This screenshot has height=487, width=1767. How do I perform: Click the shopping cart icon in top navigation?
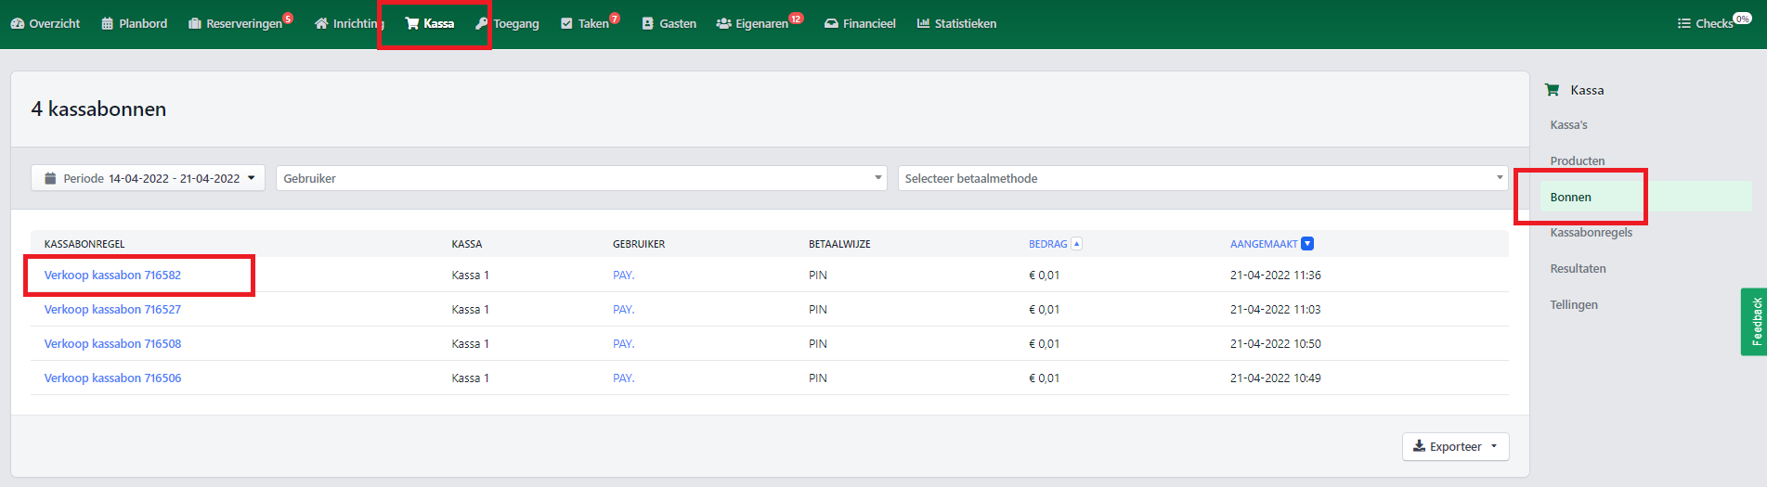[412, 23]
